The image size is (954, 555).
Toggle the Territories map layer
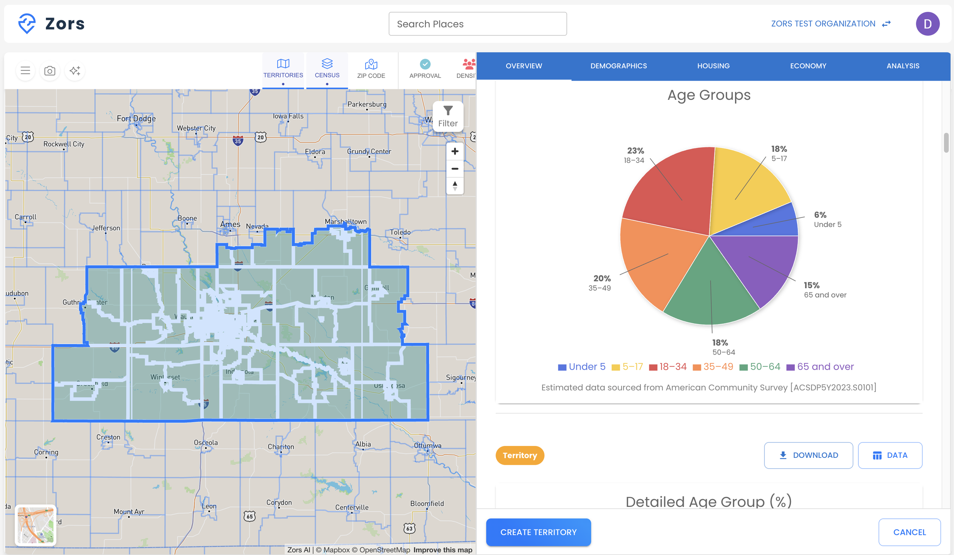[x=283, y=69]
